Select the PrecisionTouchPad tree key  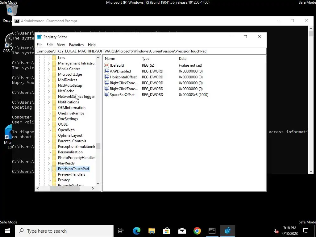pyautogui.click(x=73, y=169)
